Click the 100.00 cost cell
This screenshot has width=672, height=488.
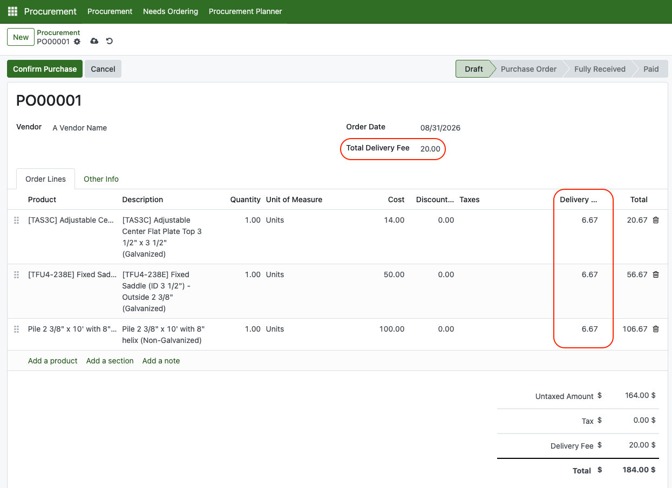coord(391,329)
